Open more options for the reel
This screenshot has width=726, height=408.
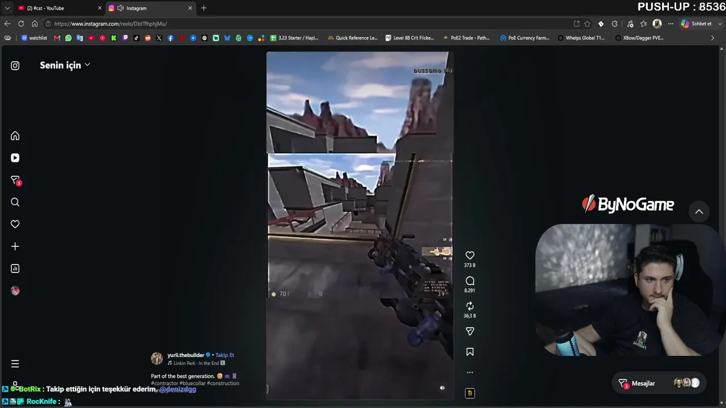click(x=470, y=372)
